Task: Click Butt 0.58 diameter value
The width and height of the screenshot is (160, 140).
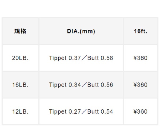Action: click(x=100, y=58)
